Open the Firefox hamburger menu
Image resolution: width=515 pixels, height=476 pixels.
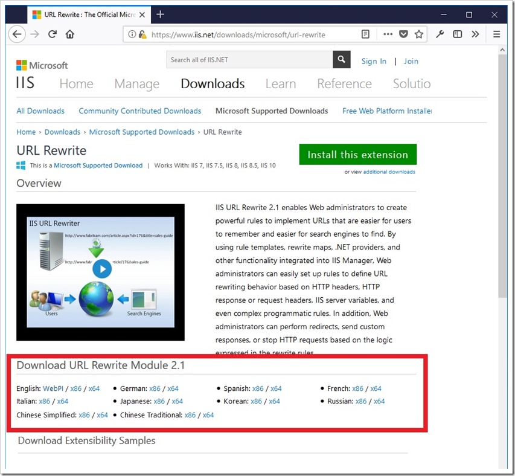click(497, 34)
